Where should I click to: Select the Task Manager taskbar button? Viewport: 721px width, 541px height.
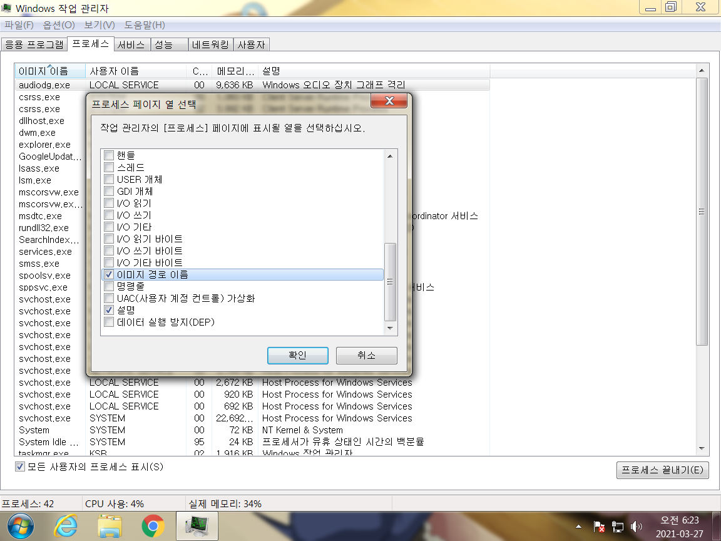pyautogui.click(x=197, y=526)
